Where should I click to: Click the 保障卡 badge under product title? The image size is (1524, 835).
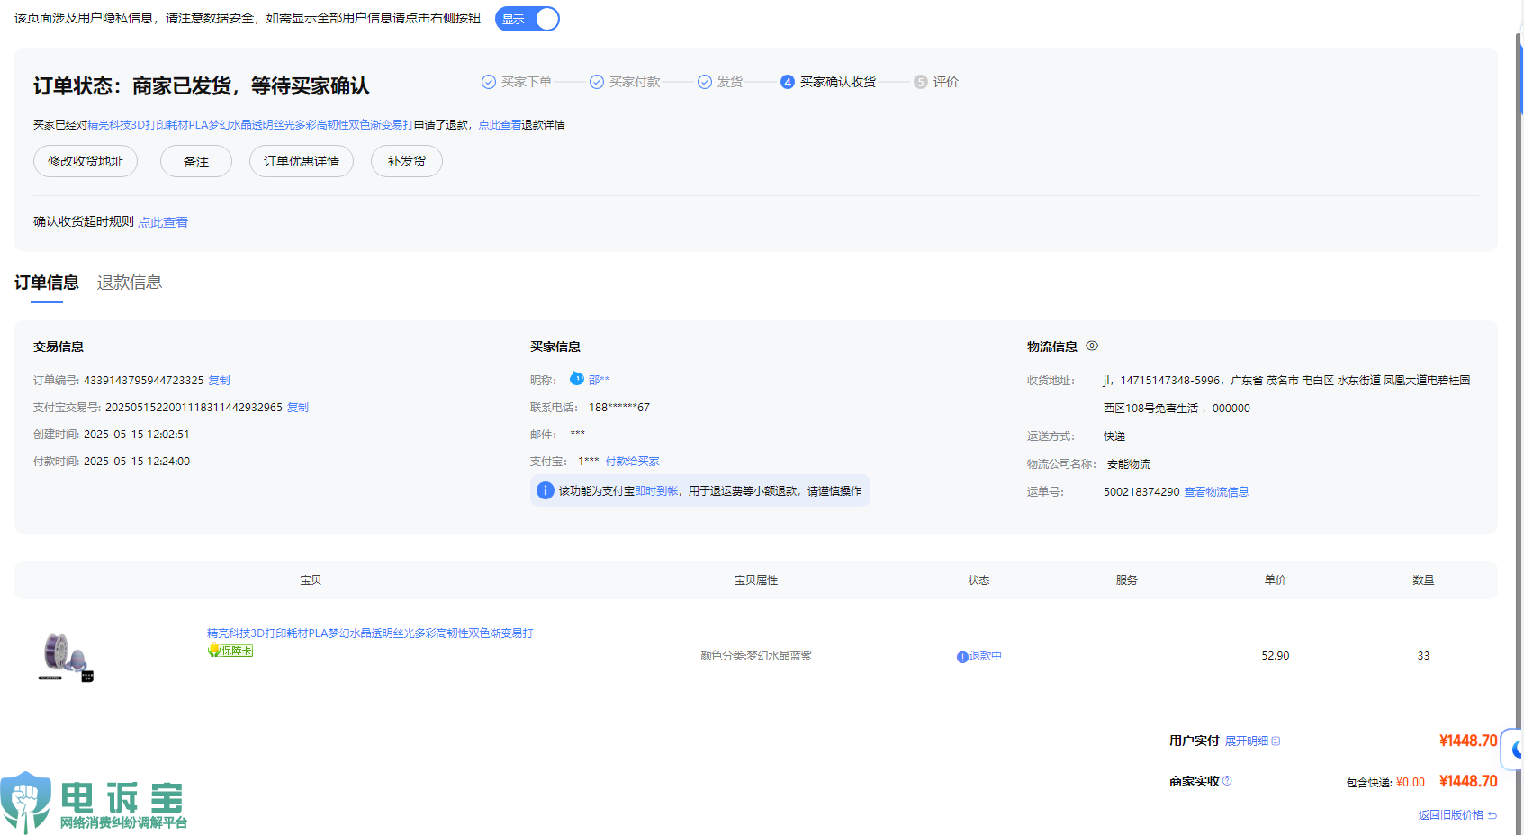coord(230,651)
